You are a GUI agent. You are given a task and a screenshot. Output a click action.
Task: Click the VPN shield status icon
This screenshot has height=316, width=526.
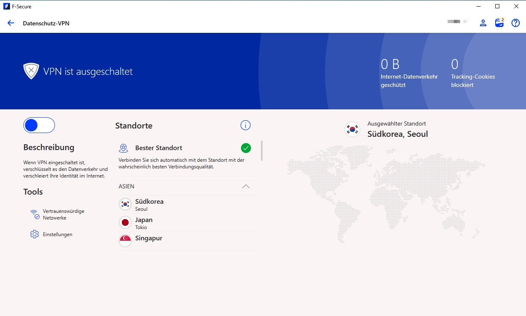pos(31,71)
